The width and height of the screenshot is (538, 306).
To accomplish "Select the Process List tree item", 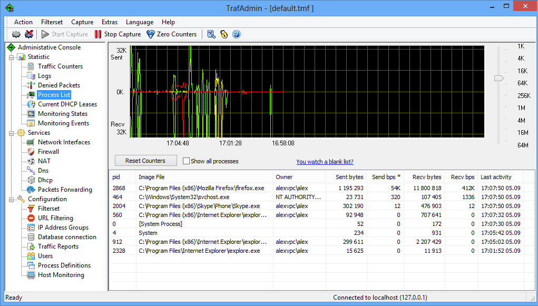I will [54, 95].
